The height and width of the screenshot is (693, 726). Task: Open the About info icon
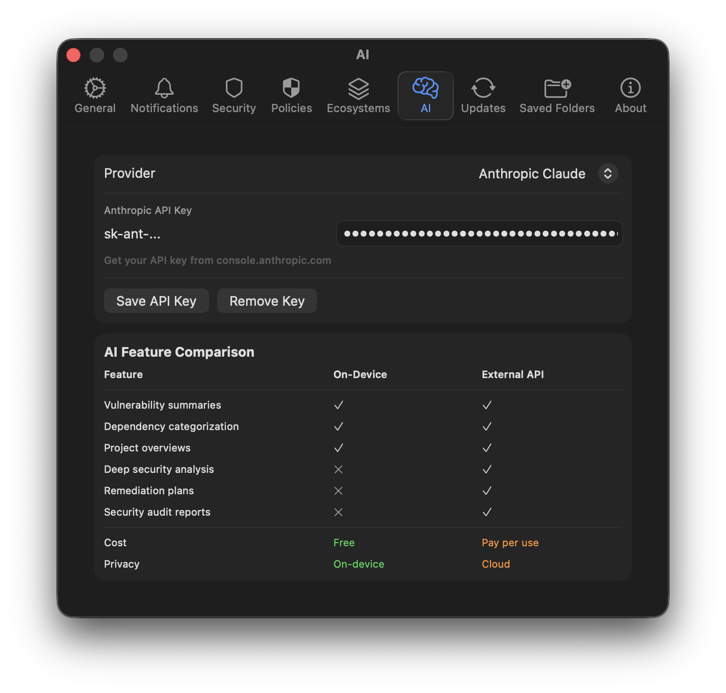(630, 88)
